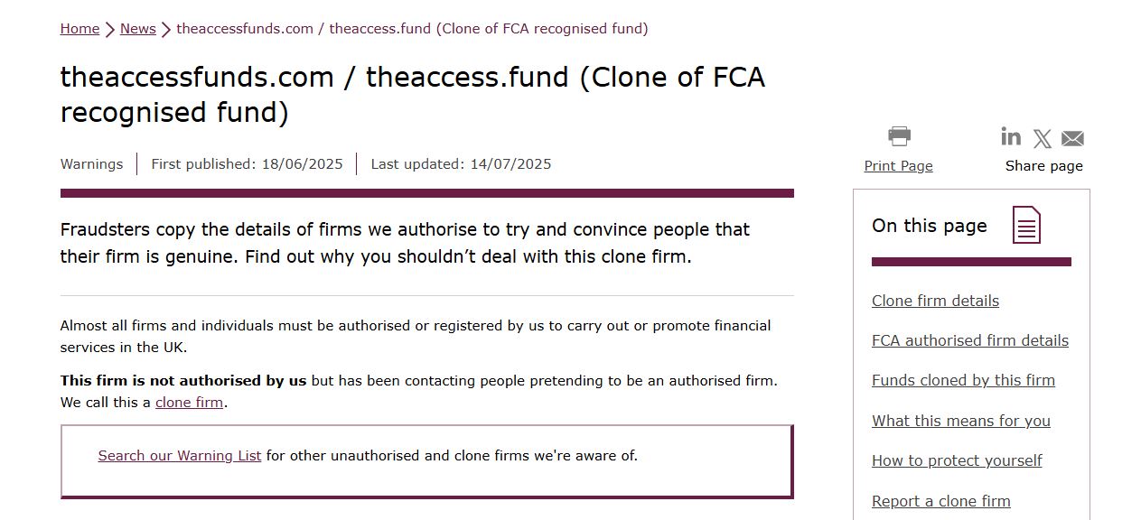Click the Warnings label under the heading
The image size is (1141, 520).
tap(91, 163)
